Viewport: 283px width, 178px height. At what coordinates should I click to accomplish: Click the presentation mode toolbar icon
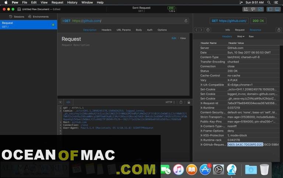[x=260, y=9]
